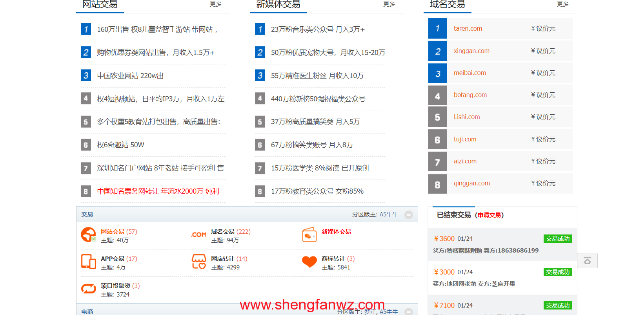
Task: Open listing 160万出售 权8儿童益智手游站
Action: pos(157,29)
